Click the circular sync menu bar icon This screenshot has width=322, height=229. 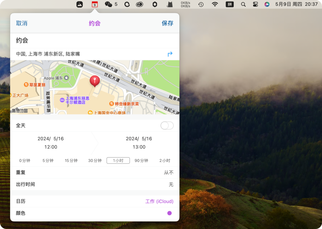(127, 4)
